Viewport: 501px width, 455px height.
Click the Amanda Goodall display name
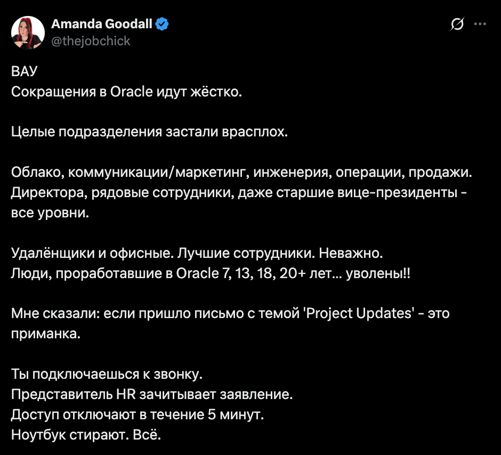[101, 24]
